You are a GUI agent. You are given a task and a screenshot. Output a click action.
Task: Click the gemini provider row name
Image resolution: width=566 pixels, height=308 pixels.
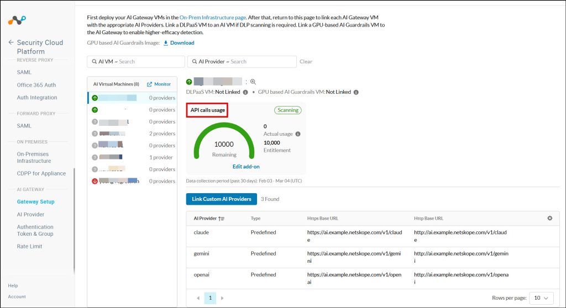tap(201, 253)
